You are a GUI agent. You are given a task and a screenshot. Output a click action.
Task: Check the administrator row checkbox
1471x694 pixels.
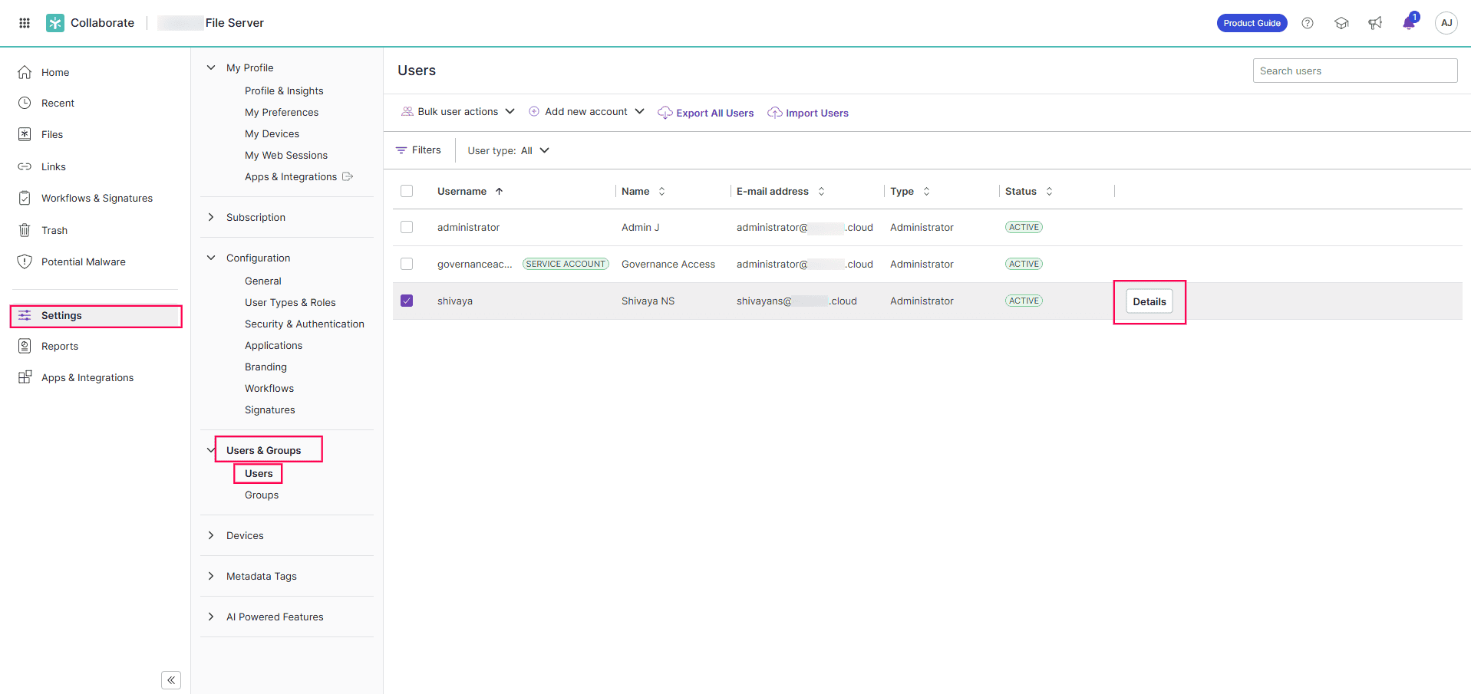pyautogui.click(x=407, y=227)
